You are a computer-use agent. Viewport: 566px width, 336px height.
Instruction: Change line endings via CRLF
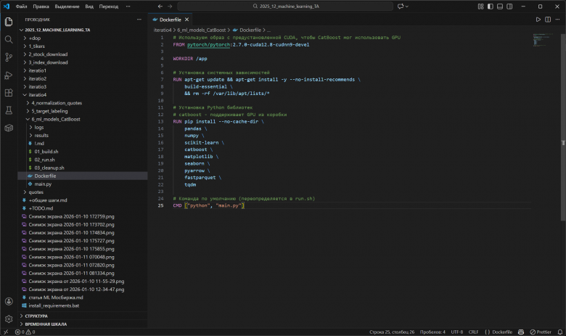tap(473, 332)
